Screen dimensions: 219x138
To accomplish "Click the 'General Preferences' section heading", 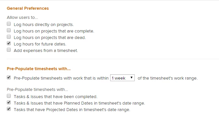I will point(28,8).
